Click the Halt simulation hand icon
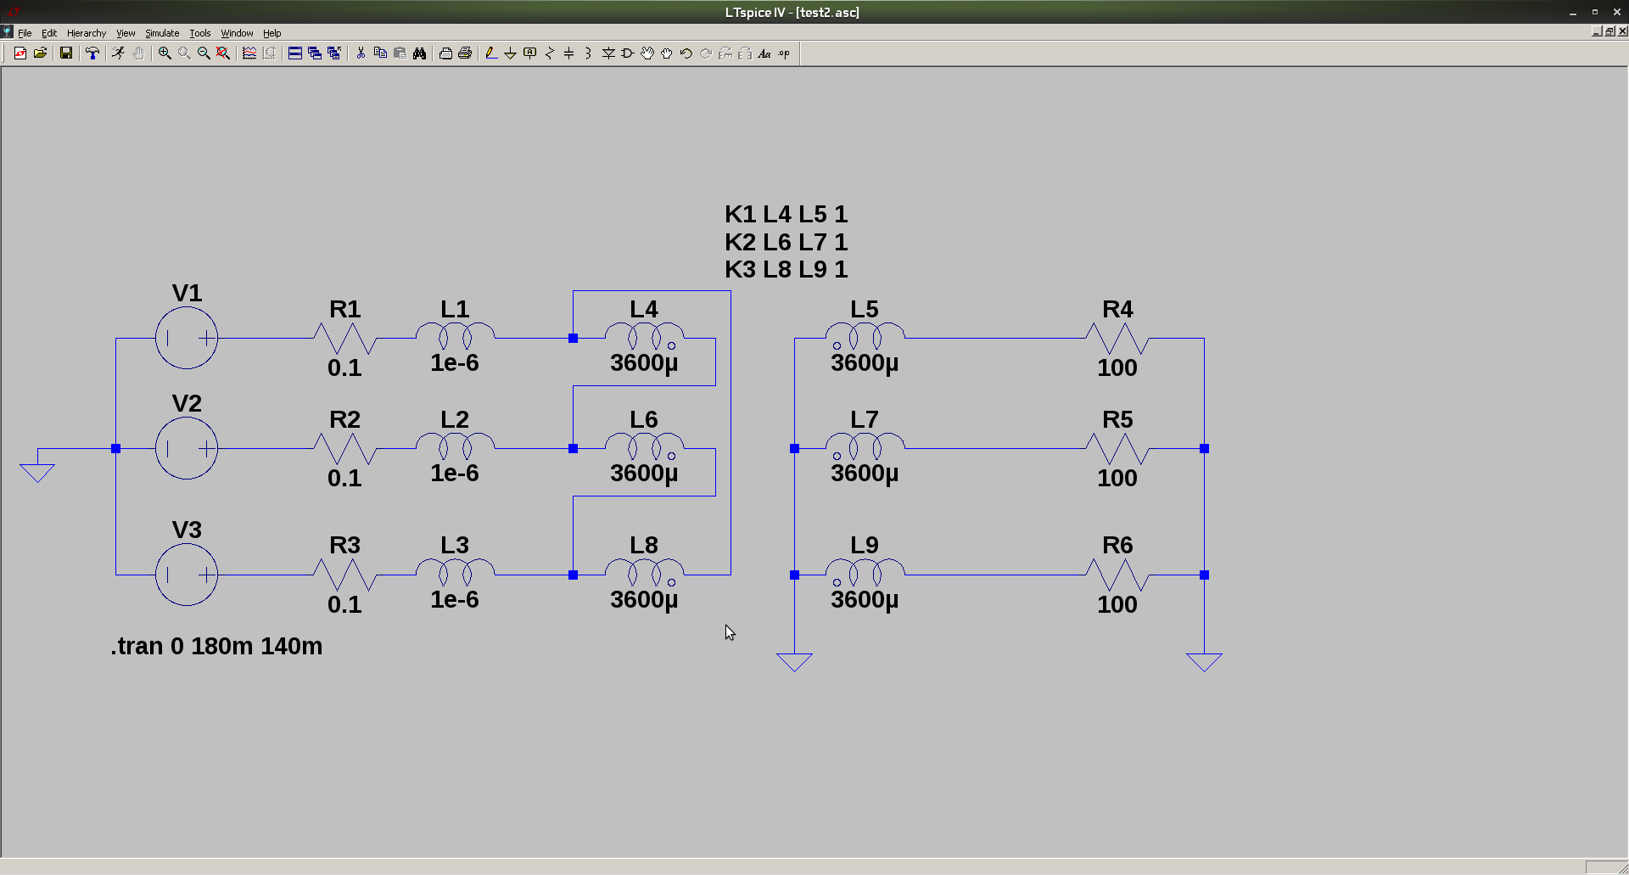This screenshot has height=875, width=1629. pos(138,53)
